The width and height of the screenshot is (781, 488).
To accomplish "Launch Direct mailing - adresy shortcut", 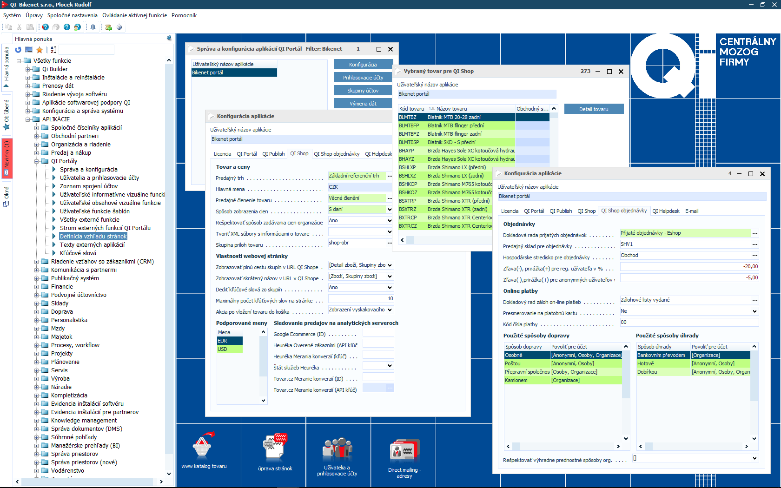I will (x=404, y=452).
